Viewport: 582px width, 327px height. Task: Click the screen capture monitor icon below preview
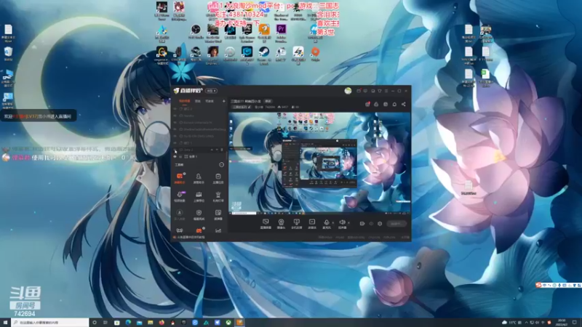266,222
